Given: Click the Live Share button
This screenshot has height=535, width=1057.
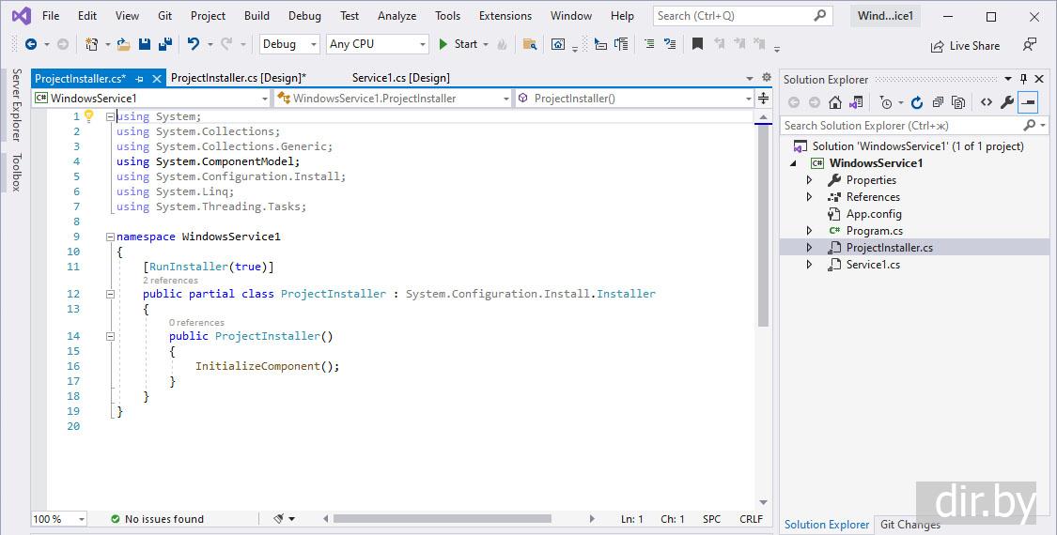Looking at the screenshot, I should pyautogui.click(x=965, y=46).
